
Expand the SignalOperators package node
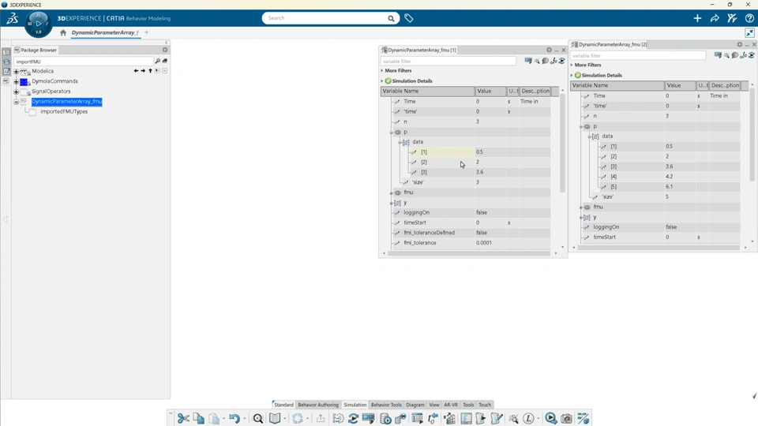point(16,92)
